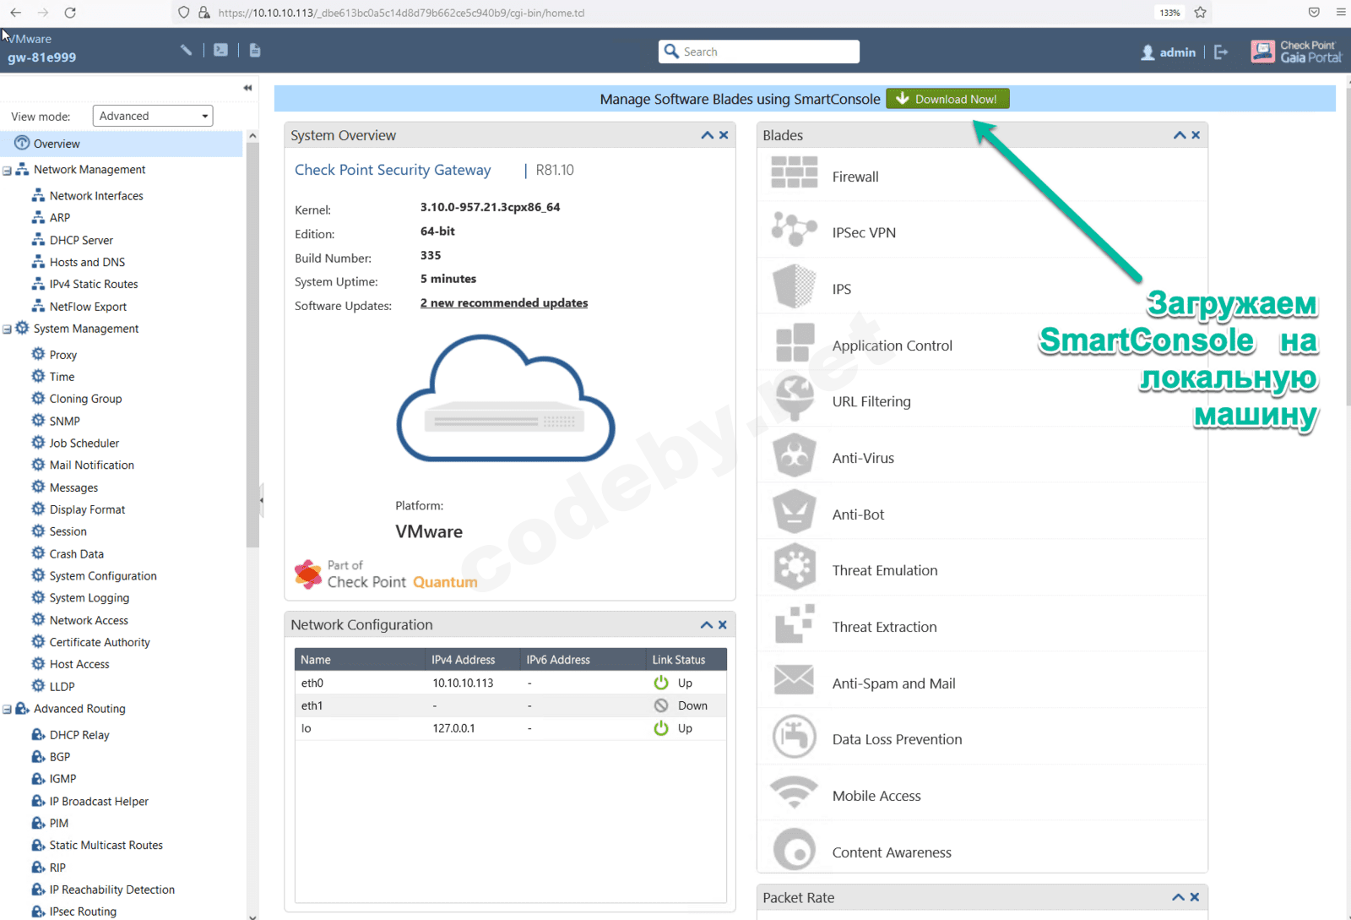Screen dimensions: 1351x920
Task: Open Network Interfaces in the sidebar
Action: coord(96,196)
